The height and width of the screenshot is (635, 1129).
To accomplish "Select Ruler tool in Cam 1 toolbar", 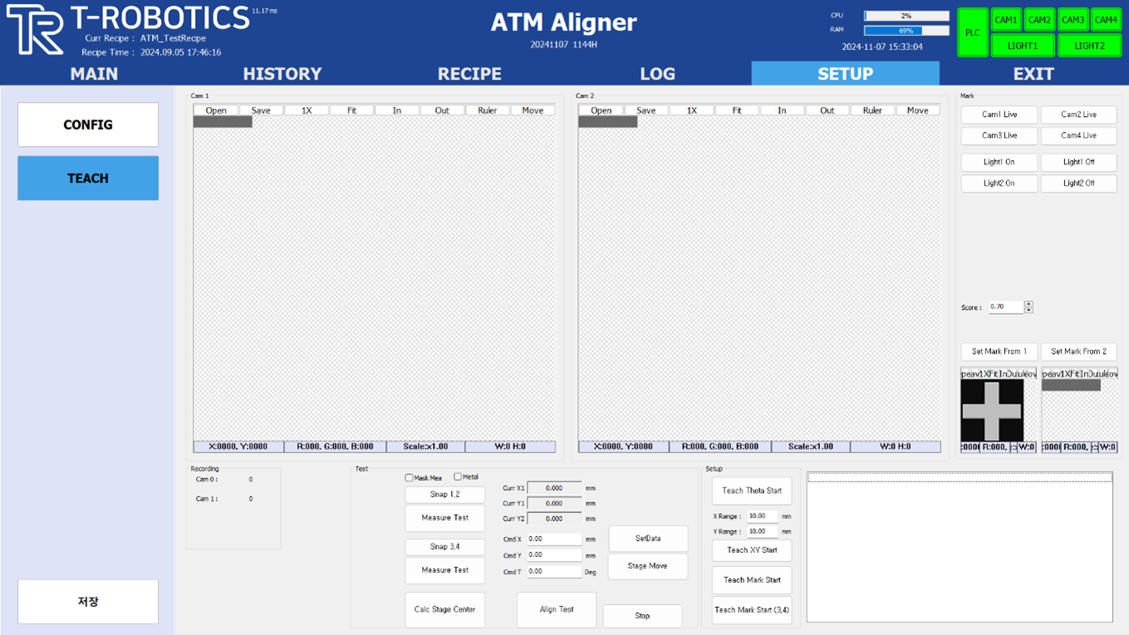I will (487, 110).
